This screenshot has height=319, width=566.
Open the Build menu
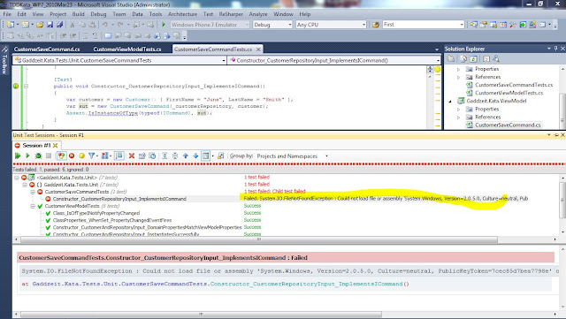pos(79,14)
